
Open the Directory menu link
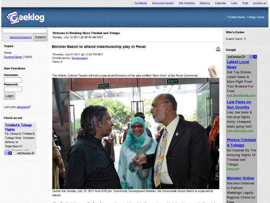(205, 3)
